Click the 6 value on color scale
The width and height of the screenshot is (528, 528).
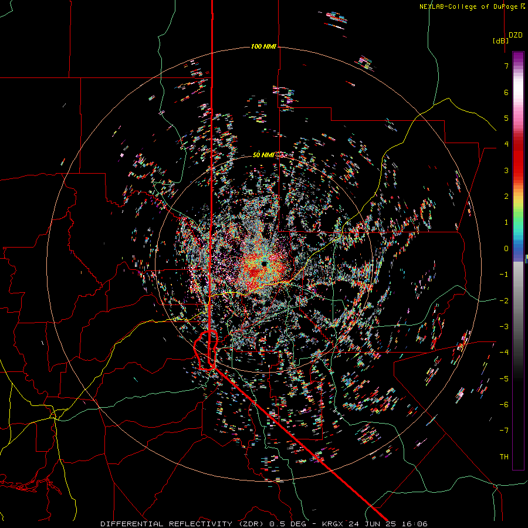pyautogui.click(x=506, y=92)
